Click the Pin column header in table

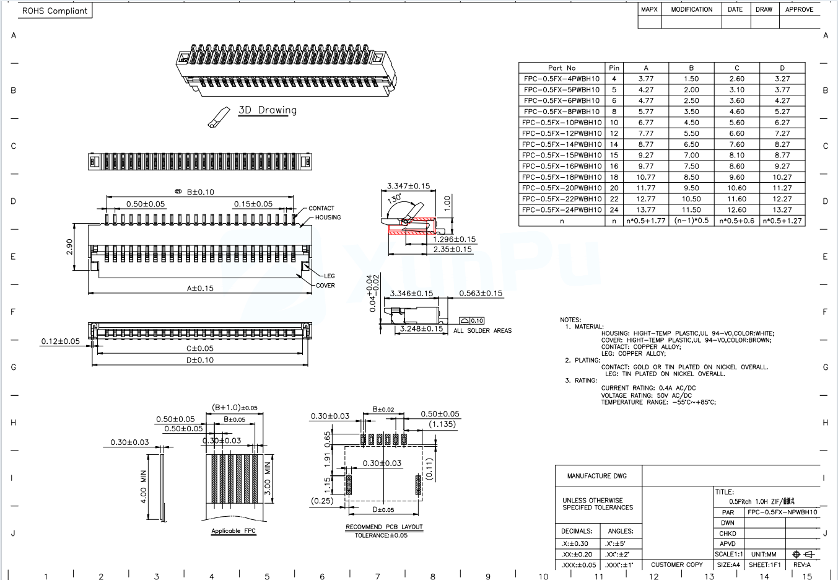(614, 68)
